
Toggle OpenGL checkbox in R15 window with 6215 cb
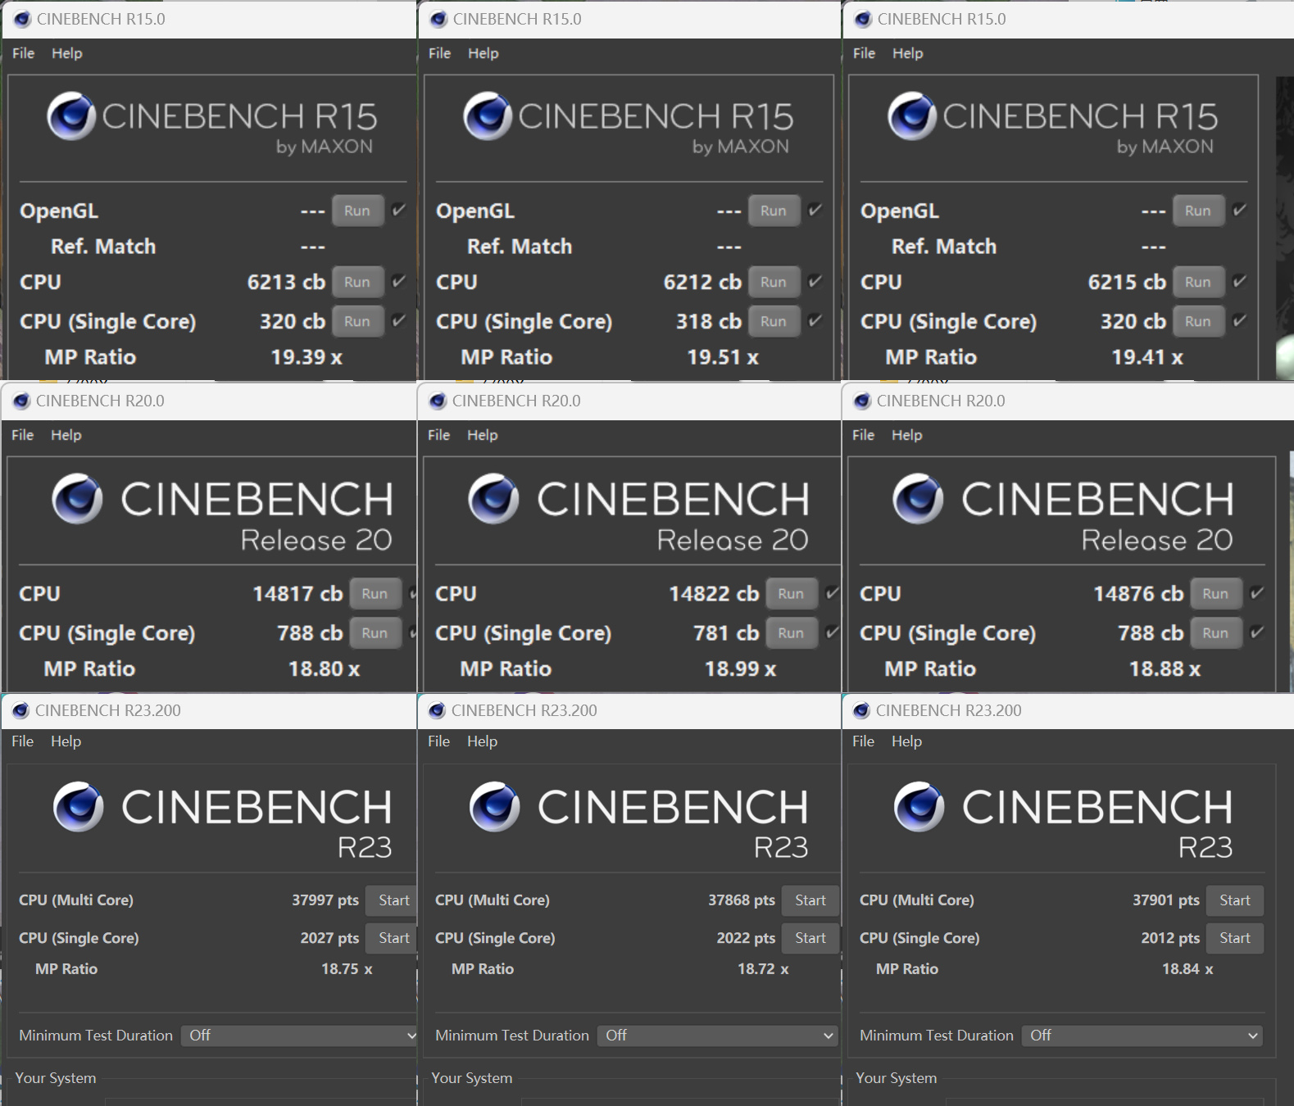(x=1240, y=211)
